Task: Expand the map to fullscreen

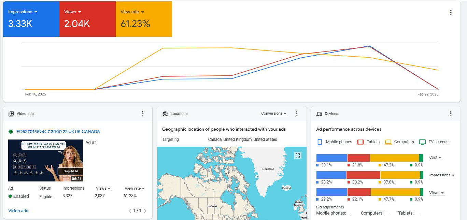Action: click(298, 156)
